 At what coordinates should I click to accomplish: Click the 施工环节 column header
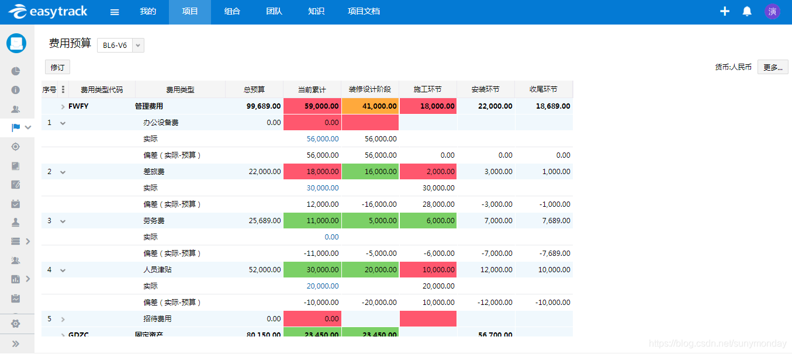click(x=428, y=89)
